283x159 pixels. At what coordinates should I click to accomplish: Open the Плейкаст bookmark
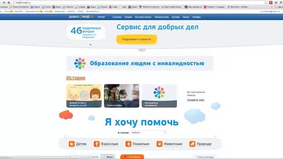point(214,7)
